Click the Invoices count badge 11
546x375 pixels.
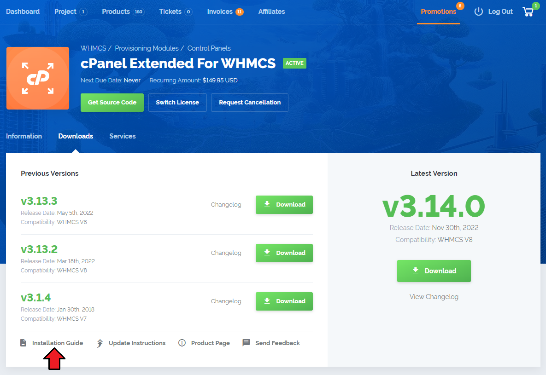point(240,12)
